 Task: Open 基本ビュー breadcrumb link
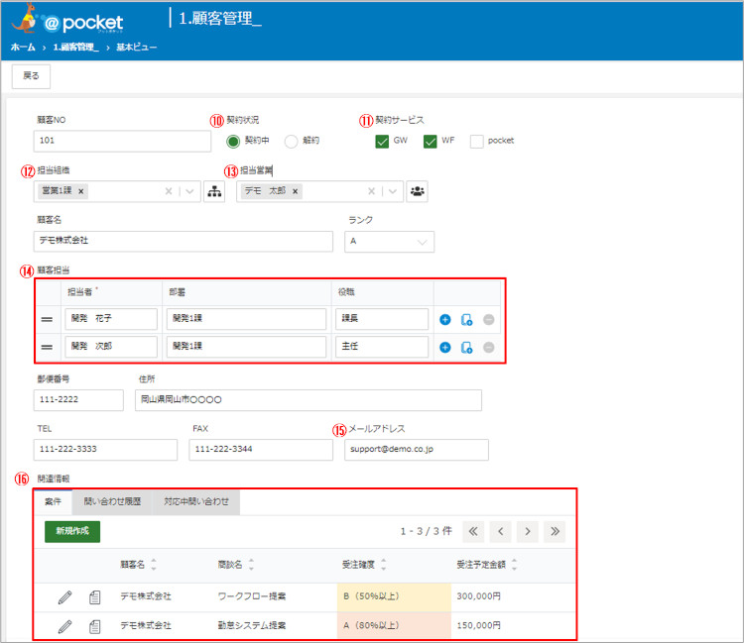(x=137, y=47)
